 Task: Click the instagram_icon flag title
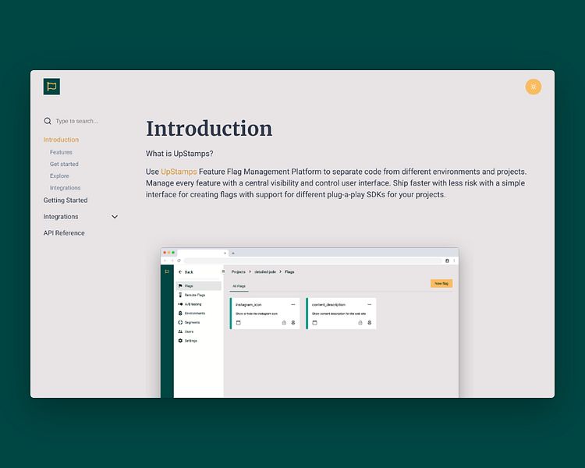[249, 305]
